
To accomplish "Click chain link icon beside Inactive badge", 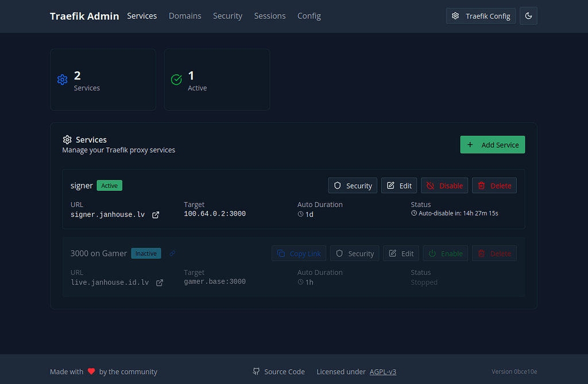I will coord(172,254).
